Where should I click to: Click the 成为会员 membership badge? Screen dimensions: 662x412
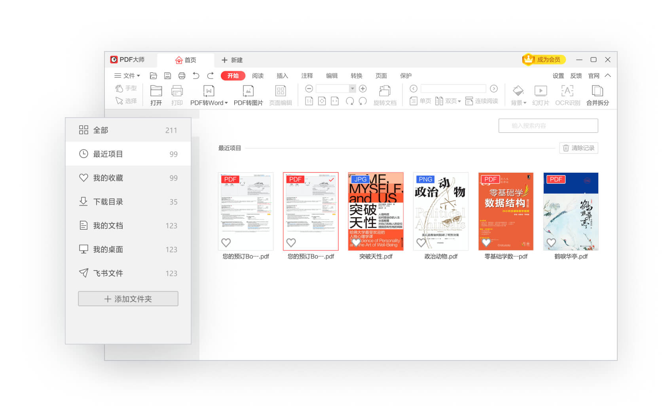pos(544,59)
